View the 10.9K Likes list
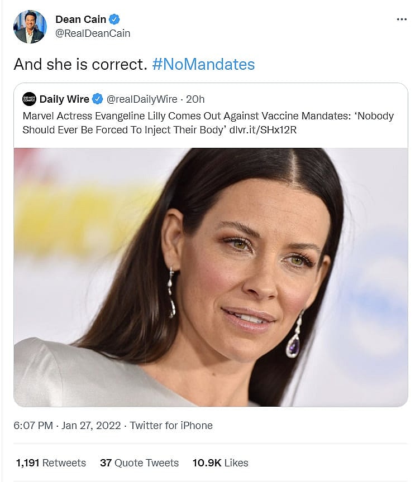Image resolution: width=420 pixels, height=482 pixels. click(x=220, y=463)
